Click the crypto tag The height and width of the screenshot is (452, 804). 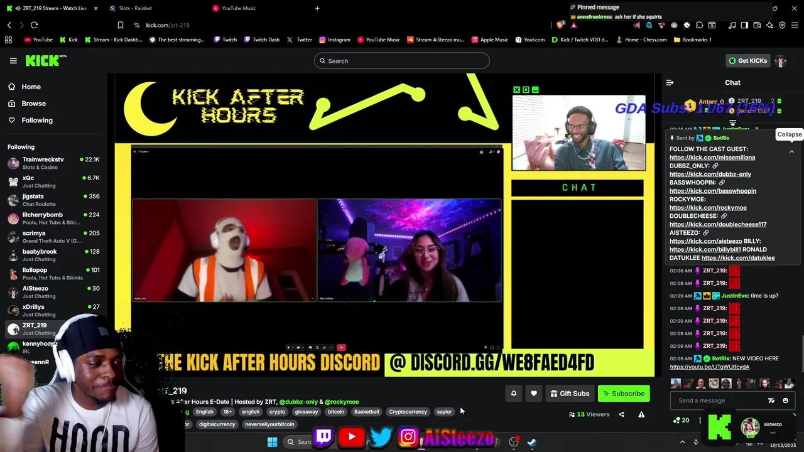277,412
